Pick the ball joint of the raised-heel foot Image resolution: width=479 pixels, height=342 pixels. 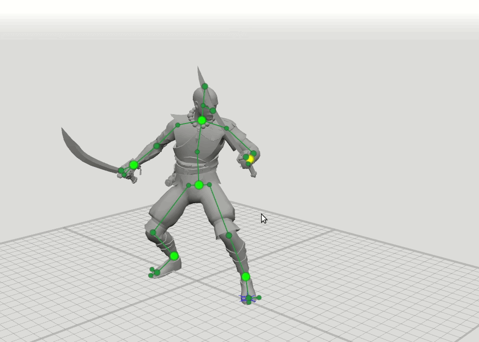tap(157, 272)
